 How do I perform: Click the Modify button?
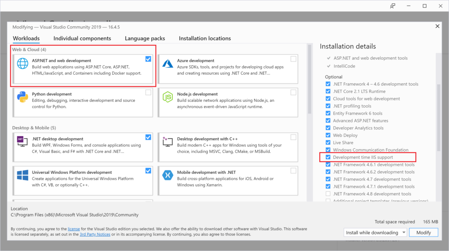click(424, 233)
